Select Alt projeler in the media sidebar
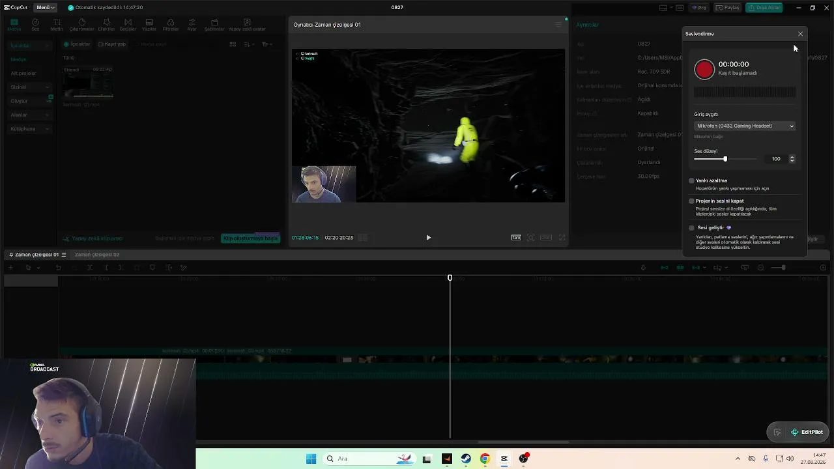 (x=23, y=74)
